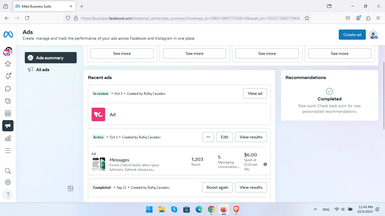Open All tools hamburger icon
Screen dimensions: 385x216
coord(8,150)
